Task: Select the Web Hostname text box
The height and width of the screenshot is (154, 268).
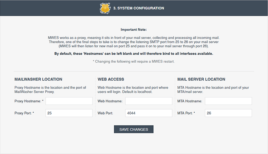Action: pos(149,101)
